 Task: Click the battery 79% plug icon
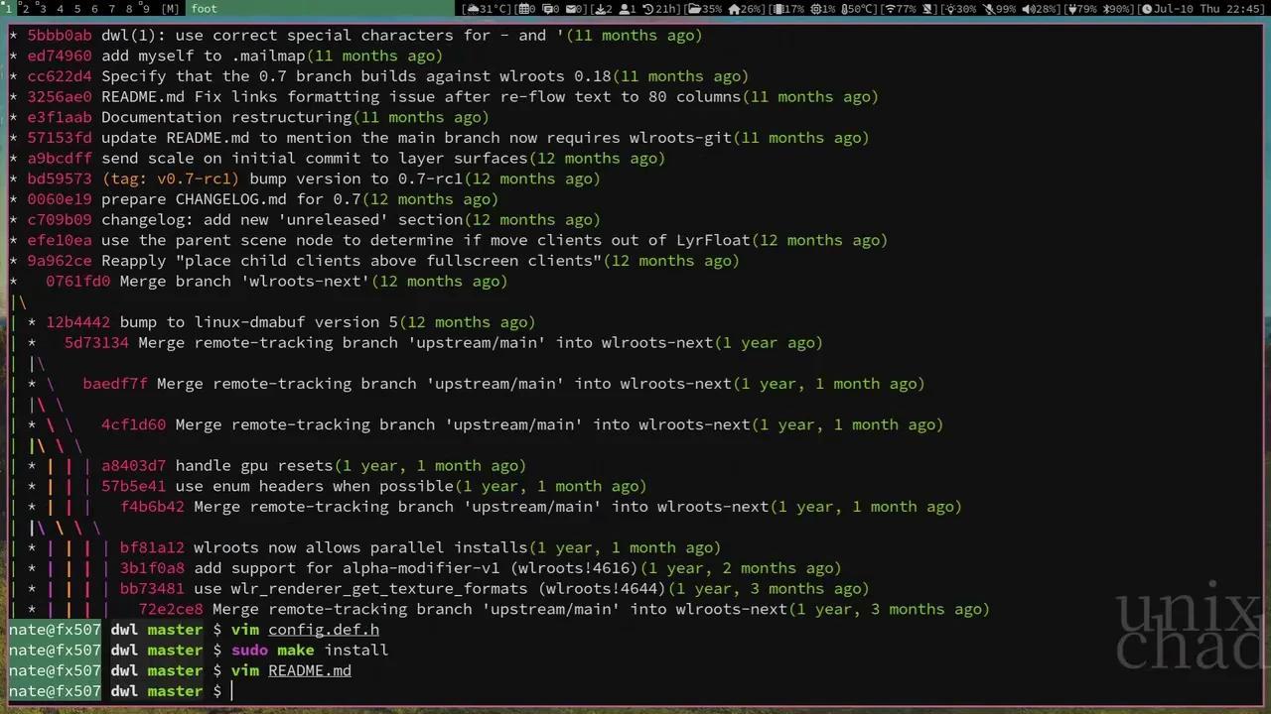(x=1070, y=9)
